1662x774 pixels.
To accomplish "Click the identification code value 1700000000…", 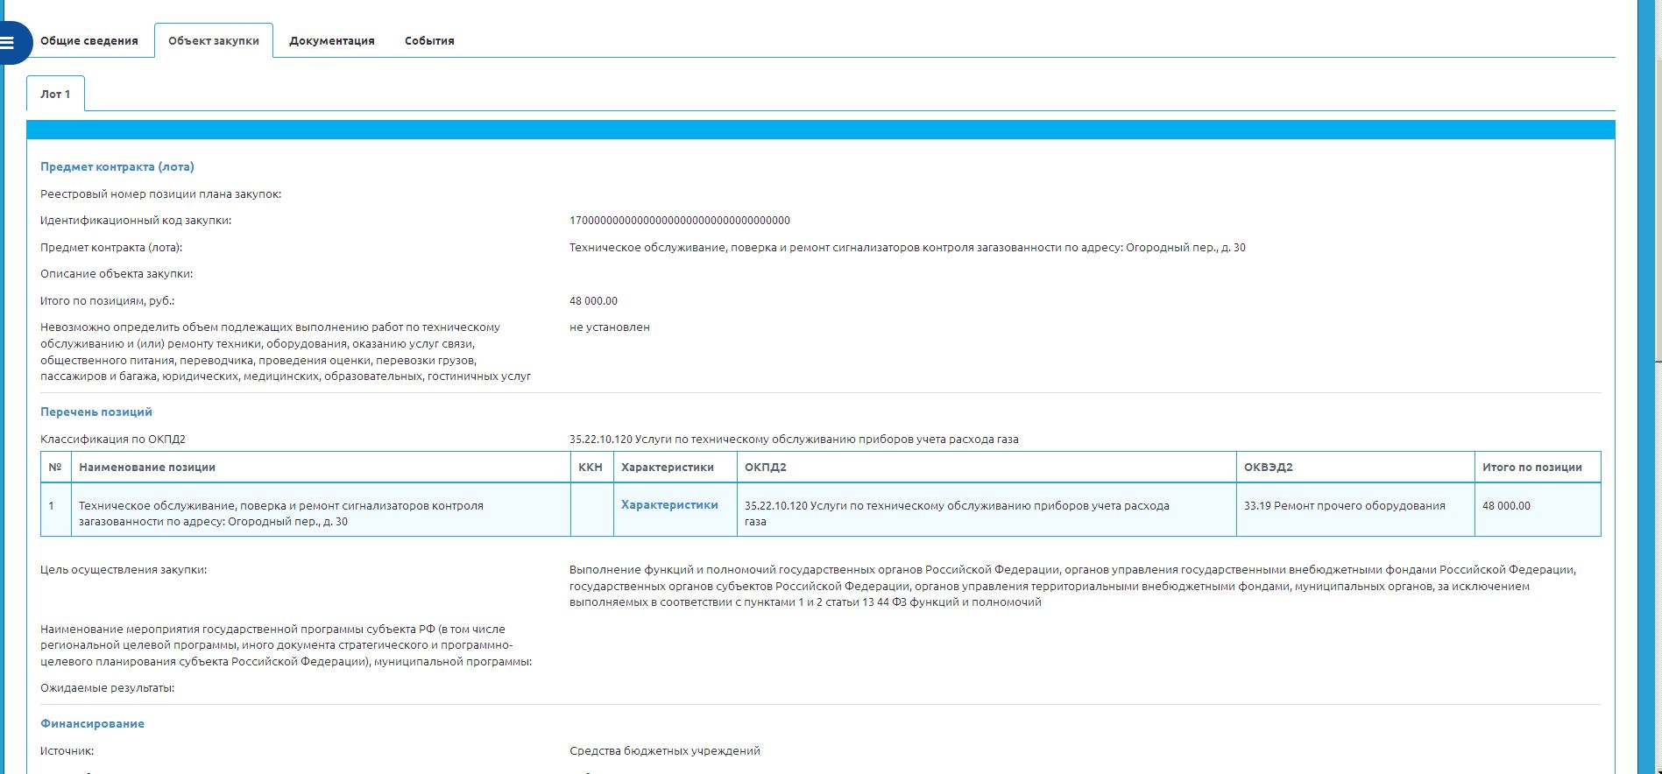I will pyautogui.click(x=680, y=221).
